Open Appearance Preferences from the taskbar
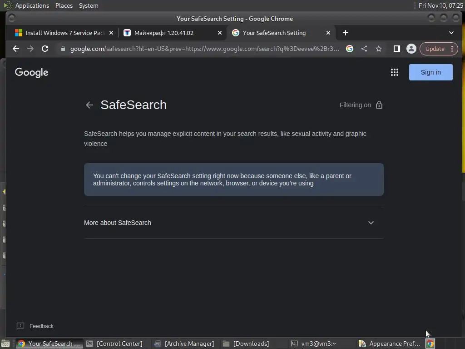465x349 pixels. [x=390, y=344]
